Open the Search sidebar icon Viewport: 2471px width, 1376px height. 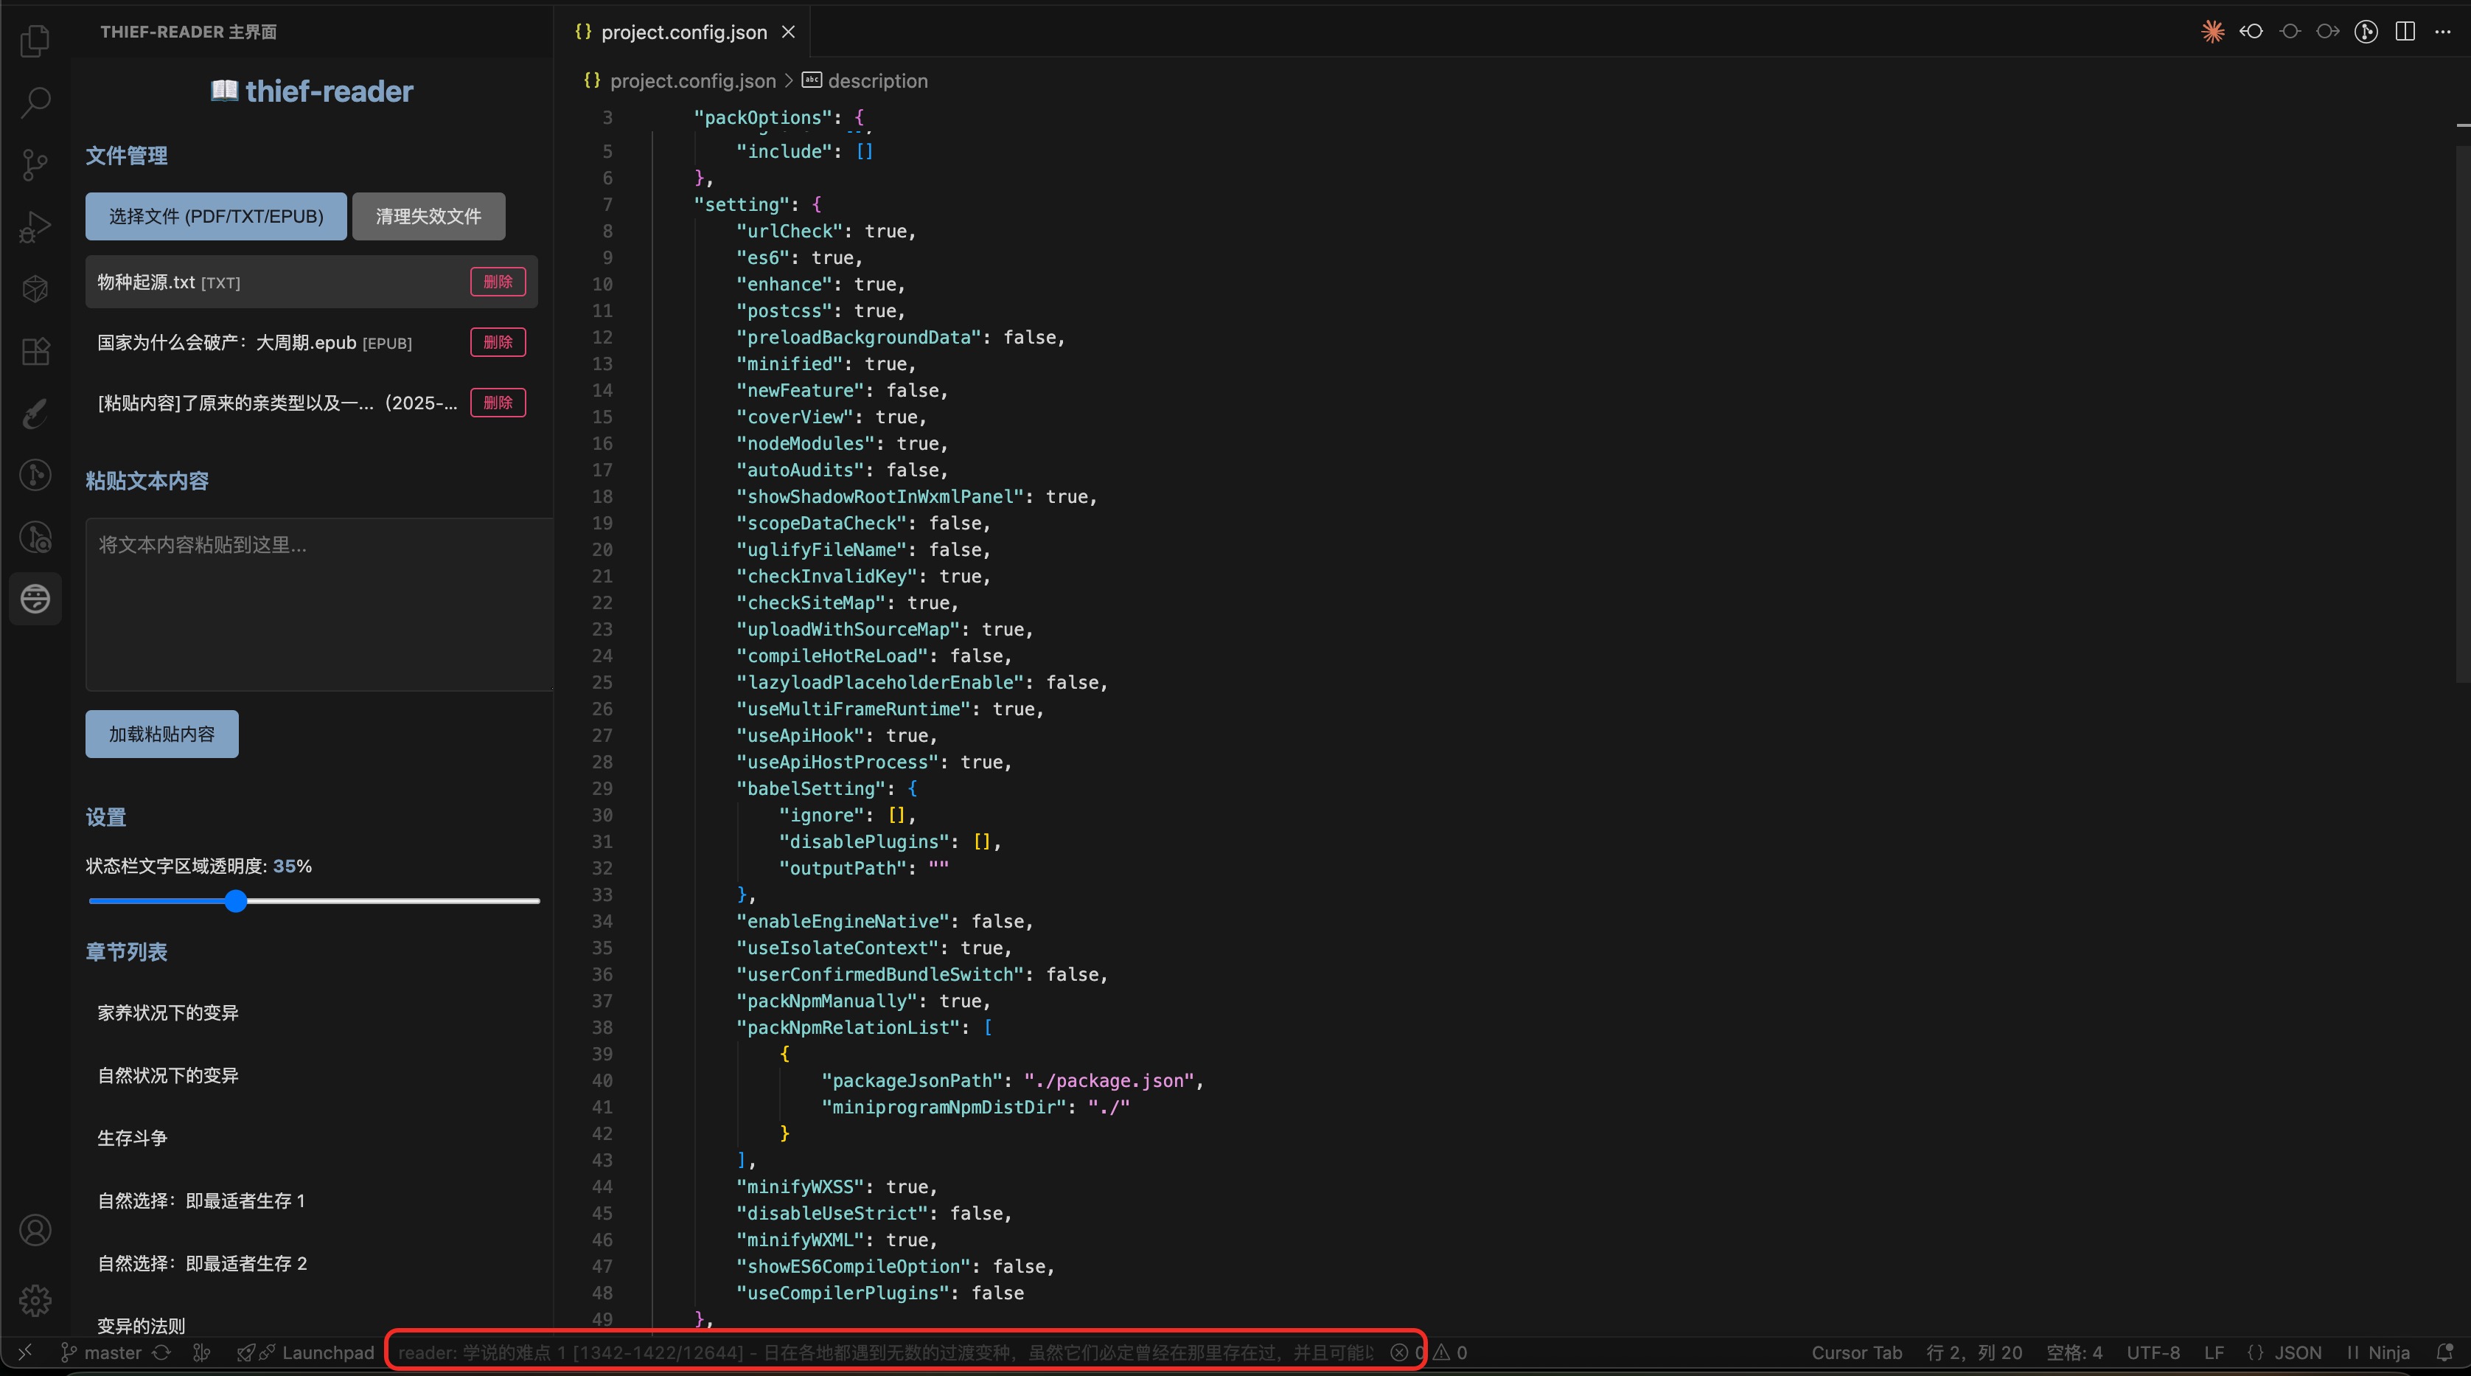click(x=35, y=102)
